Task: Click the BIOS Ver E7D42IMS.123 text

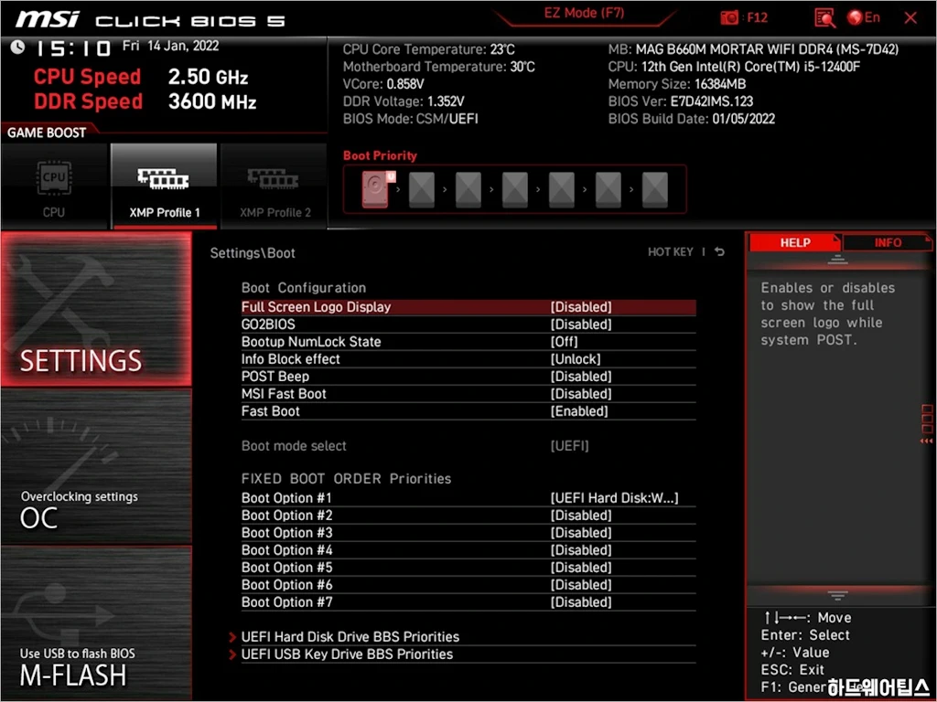Action: 681,101
